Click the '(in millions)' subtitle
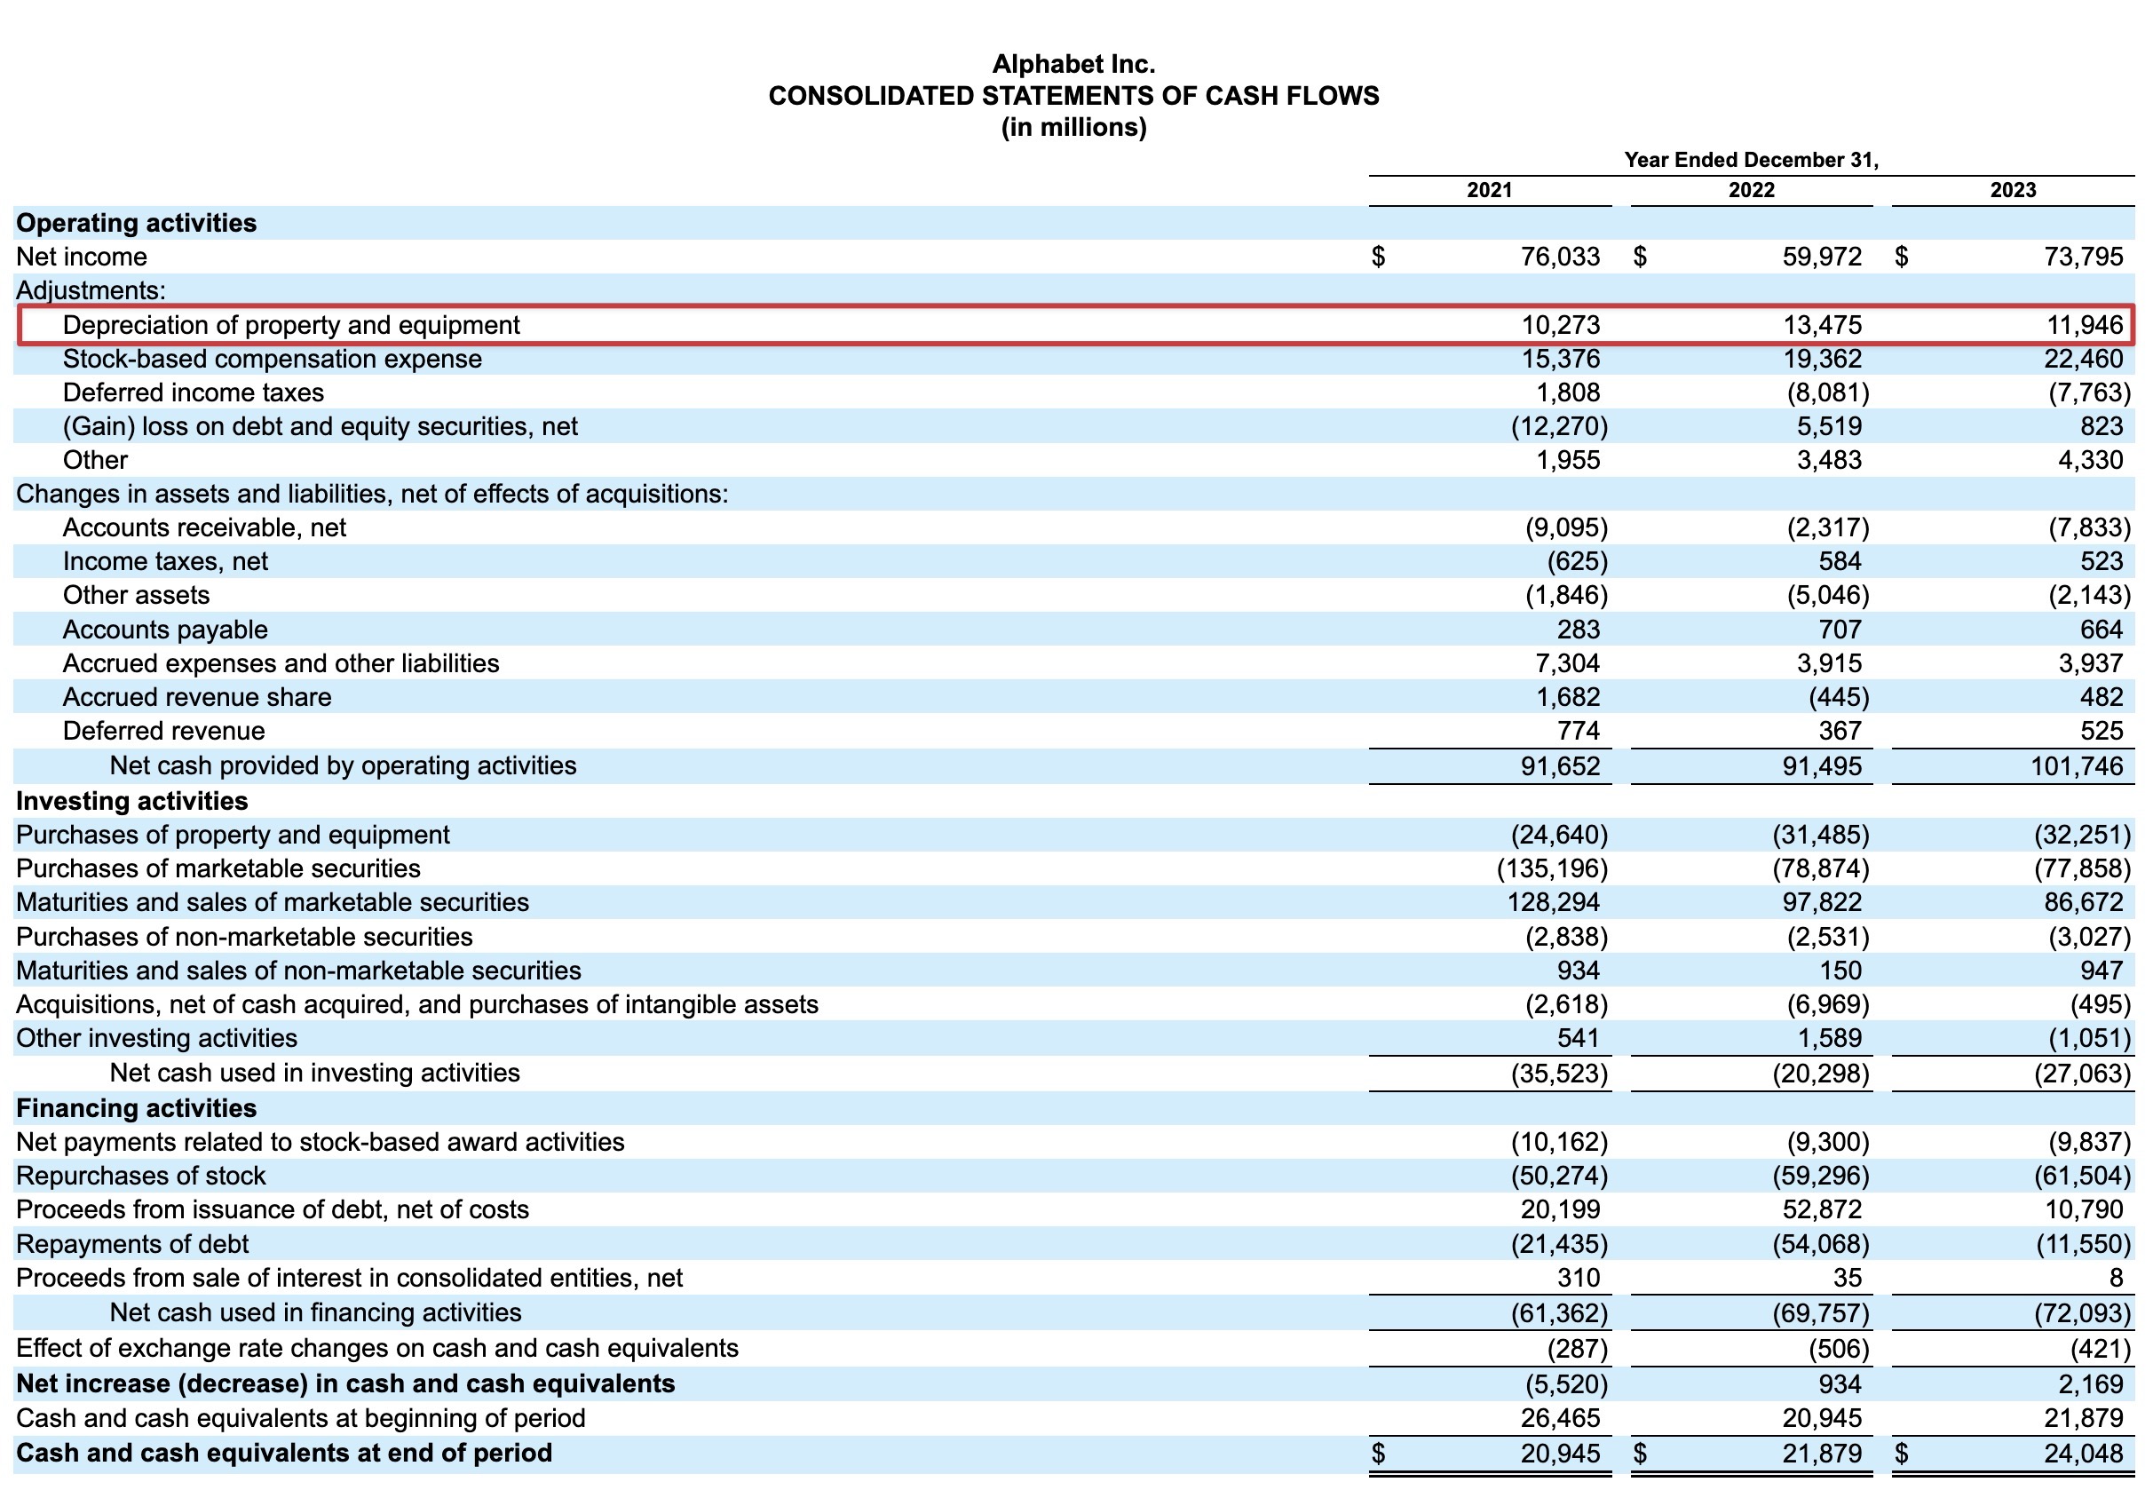The image size is (2153, 1490). coord(1073,127)
